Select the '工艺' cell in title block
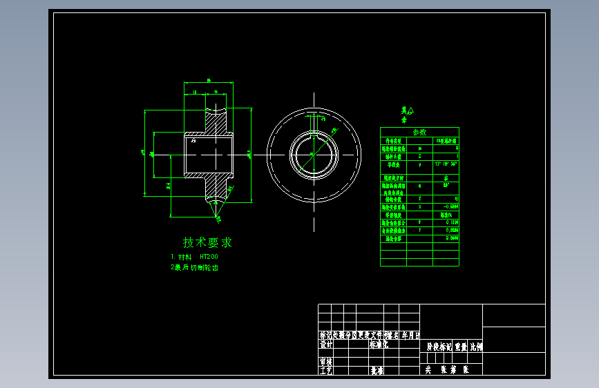 pos(326,371)
